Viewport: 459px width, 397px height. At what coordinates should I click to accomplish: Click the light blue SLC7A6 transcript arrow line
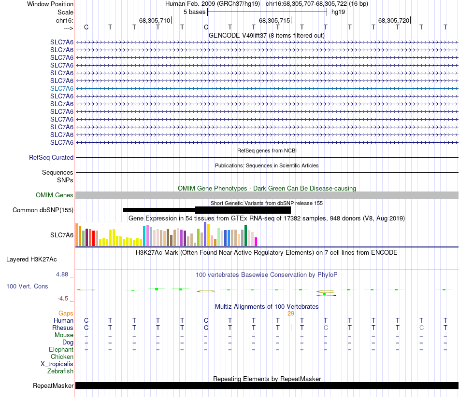point(267,88)
